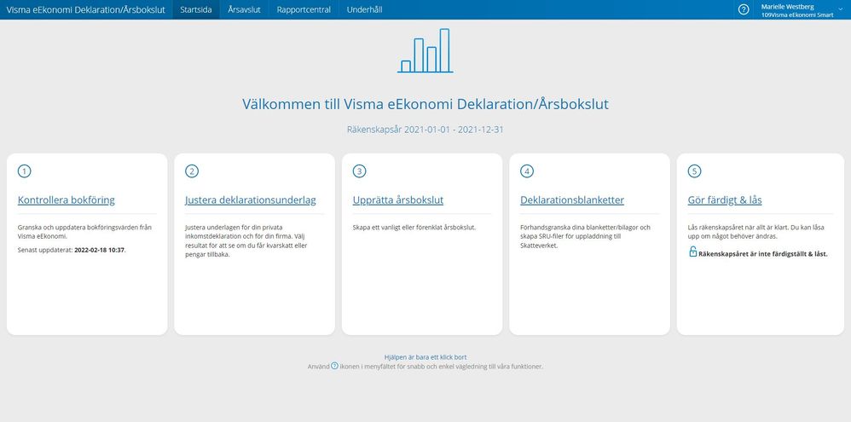Click the step 2 circle icon

click(x=192, y=171)
